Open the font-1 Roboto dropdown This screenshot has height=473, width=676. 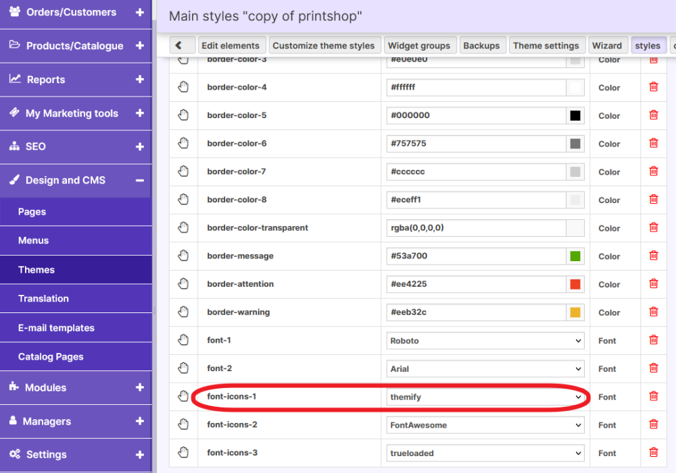(x=485, y=341)
